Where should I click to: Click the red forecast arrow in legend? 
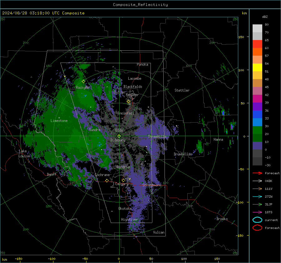point(257,173)
